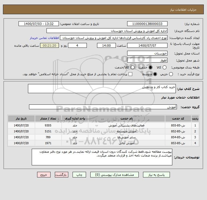Click the پاسخ به نیاز button
The width and height of the screenshot is (207, 200).
coord(156,175)
